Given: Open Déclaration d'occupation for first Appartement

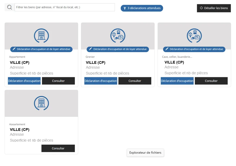Looking at the screenshot, I should [x=24, y=81].
